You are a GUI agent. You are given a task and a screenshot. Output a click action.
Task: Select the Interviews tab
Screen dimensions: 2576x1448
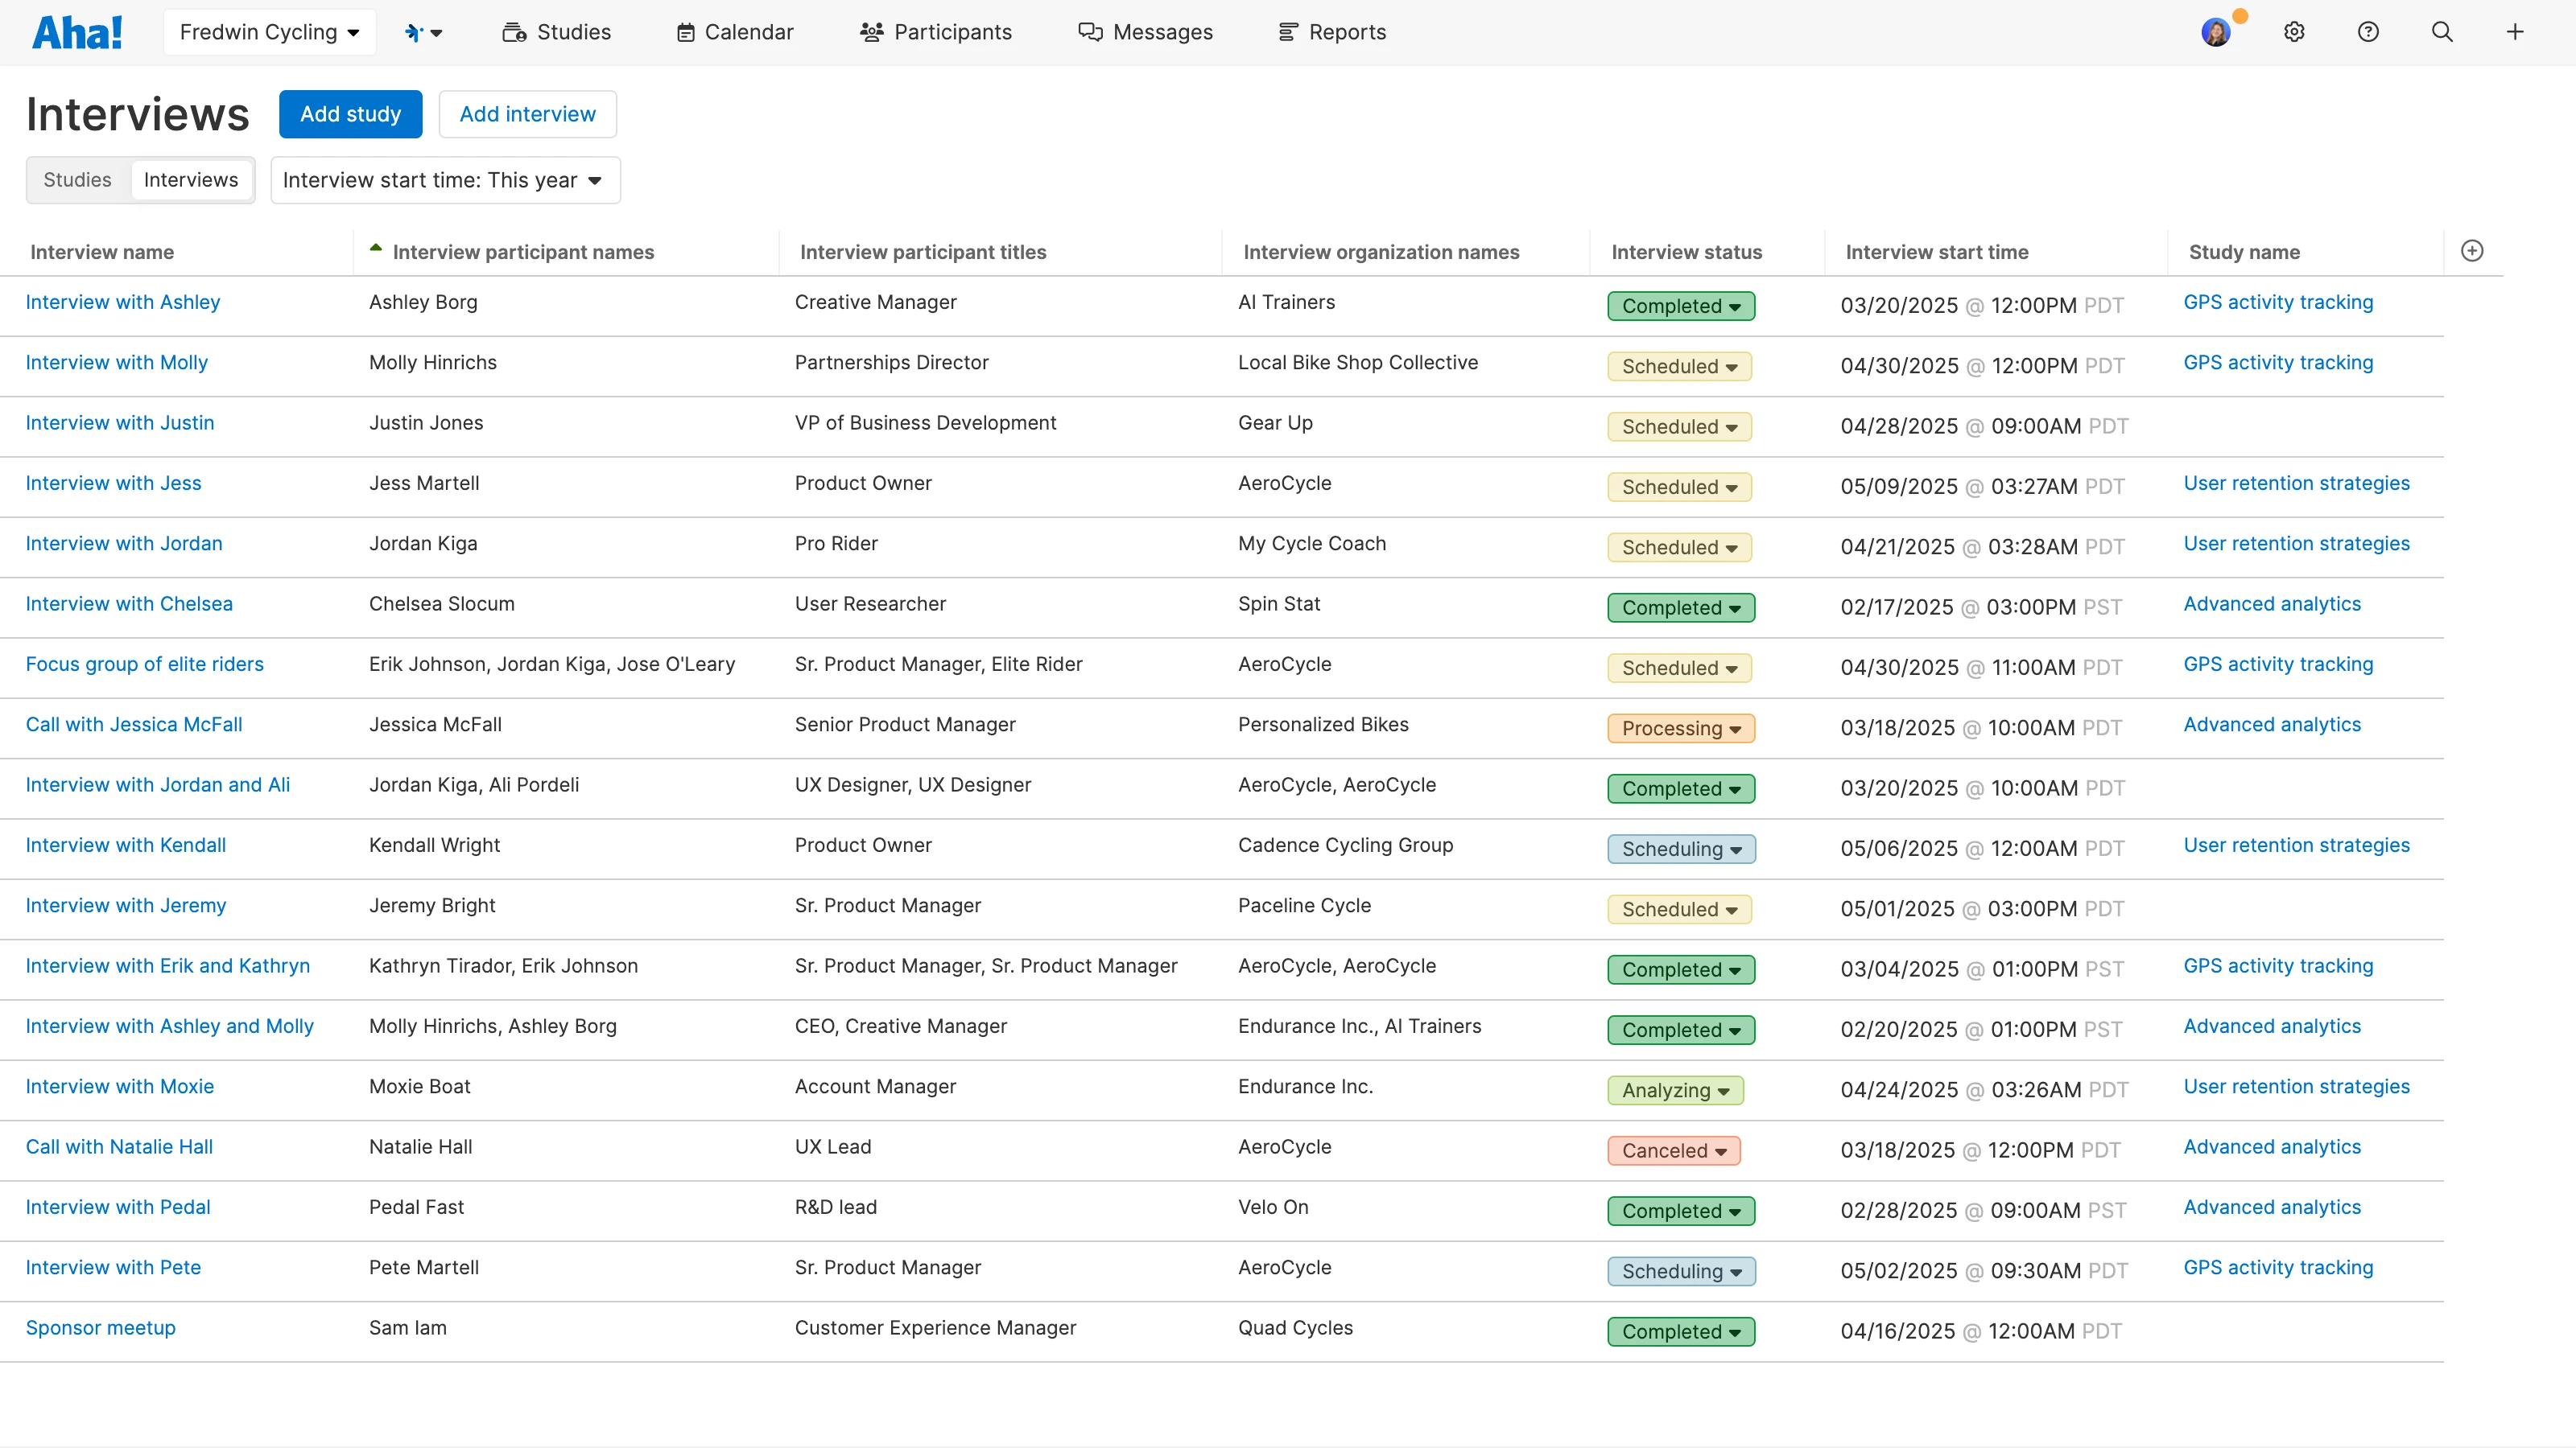[191, 180]
